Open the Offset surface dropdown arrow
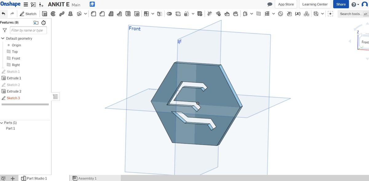Viewport: 369px width, 181px height. (x=252, y=14)
